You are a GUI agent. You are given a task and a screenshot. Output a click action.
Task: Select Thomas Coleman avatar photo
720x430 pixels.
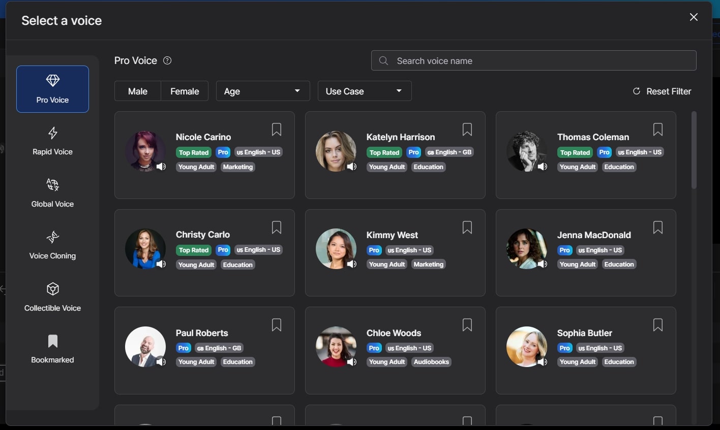(x=527, y=151)
